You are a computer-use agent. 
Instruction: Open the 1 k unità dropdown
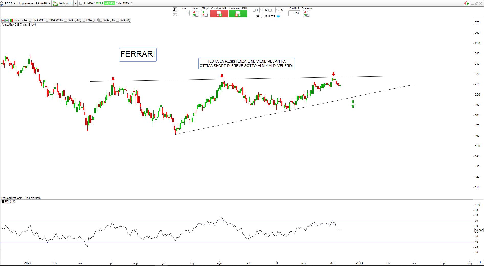43,3
